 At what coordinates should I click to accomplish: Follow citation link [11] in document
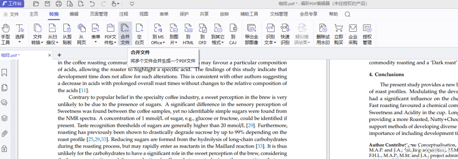(84, 90)
